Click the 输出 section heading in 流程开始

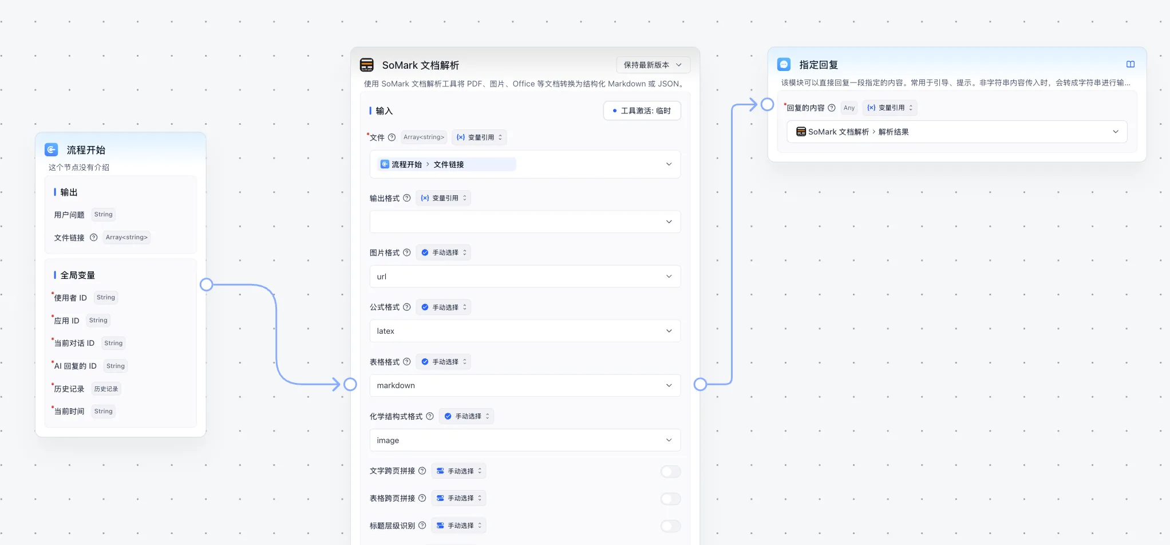(x=69, y=192)
